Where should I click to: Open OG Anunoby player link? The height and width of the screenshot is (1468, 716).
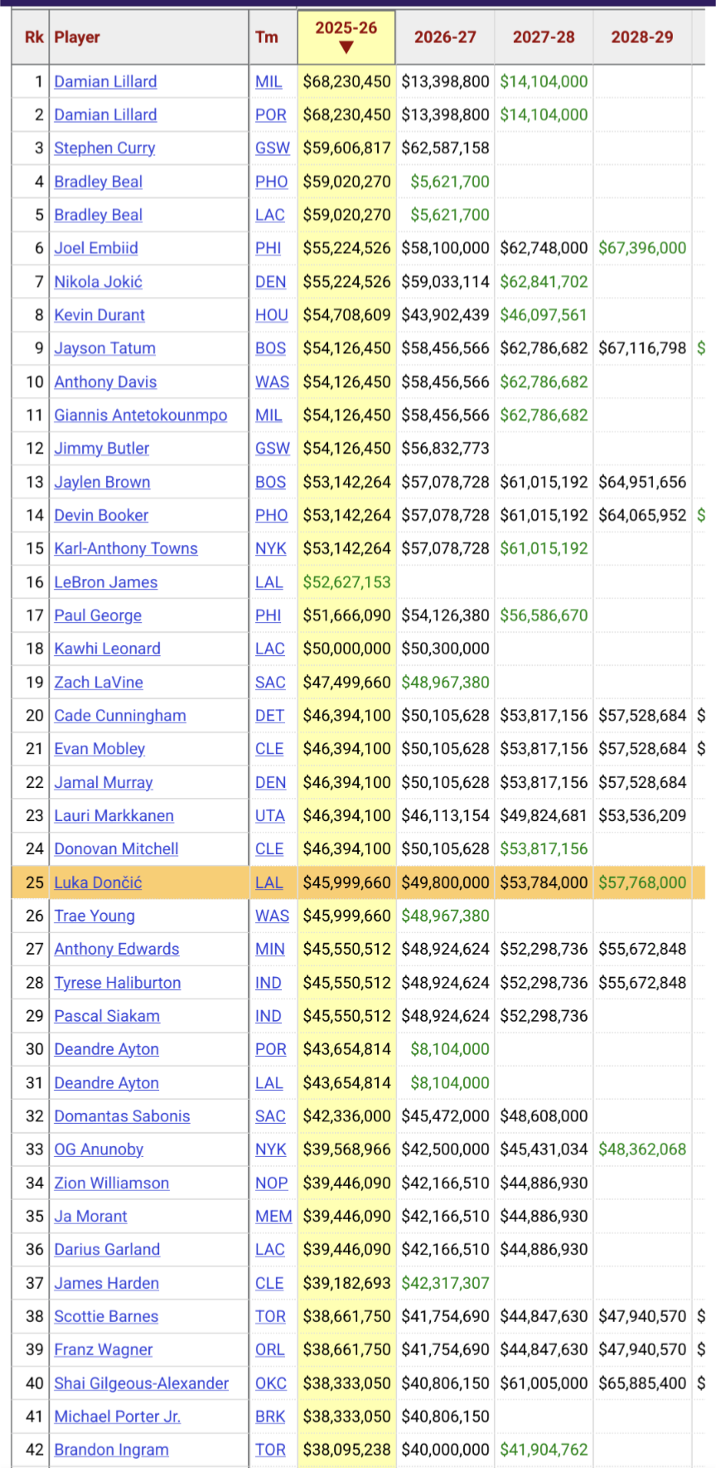click(99, 1150)
